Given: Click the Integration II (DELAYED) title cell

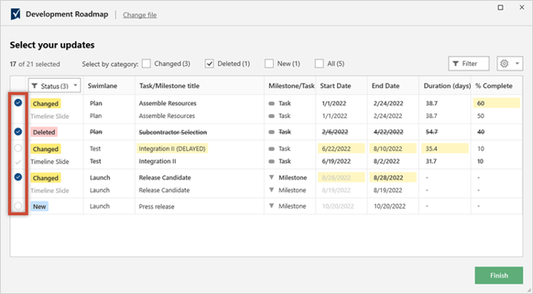Looking at the screenshot, I should (173, 149).
